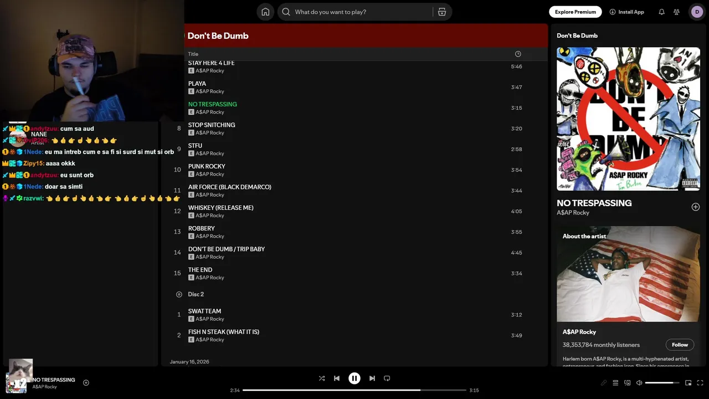Click '38,353,784 monthly listeners' text
Viewport: 709px width, 399px height.
(x=601, y=345)
